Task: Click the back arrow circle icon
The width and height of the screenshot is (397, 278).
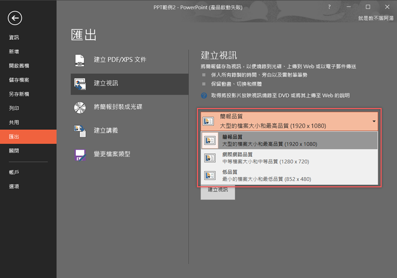Action: click(x=15, y=18)
